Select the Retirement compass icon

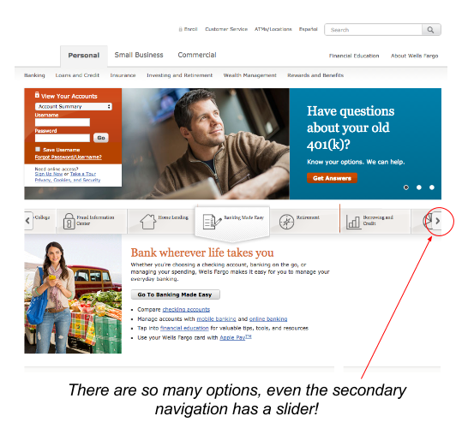pos(286,222)
